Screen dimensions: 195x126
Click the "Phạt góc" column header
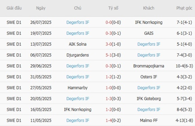point(184,8)
